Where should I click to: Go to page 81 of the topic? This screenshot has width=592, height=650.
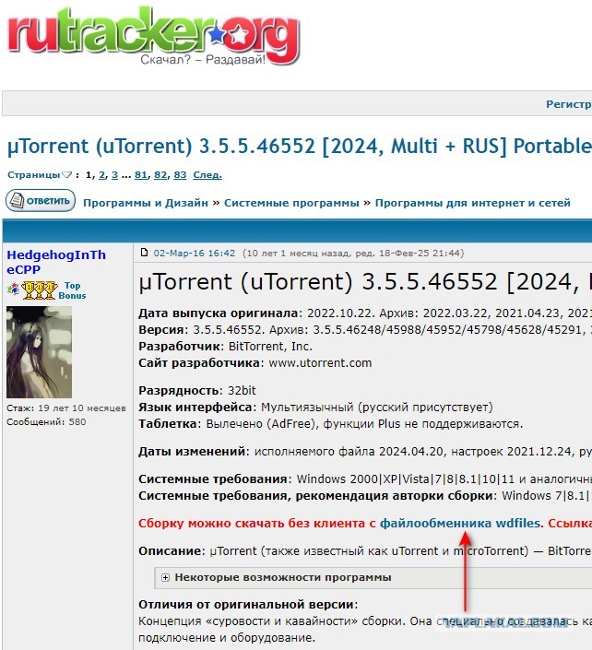pyautogui.click(x=141, y=175)
